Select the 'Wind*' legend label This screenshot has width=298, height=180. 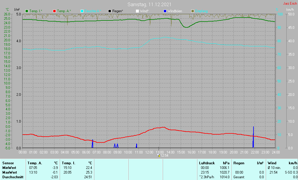pyautogui.click(x=144, y=11)
